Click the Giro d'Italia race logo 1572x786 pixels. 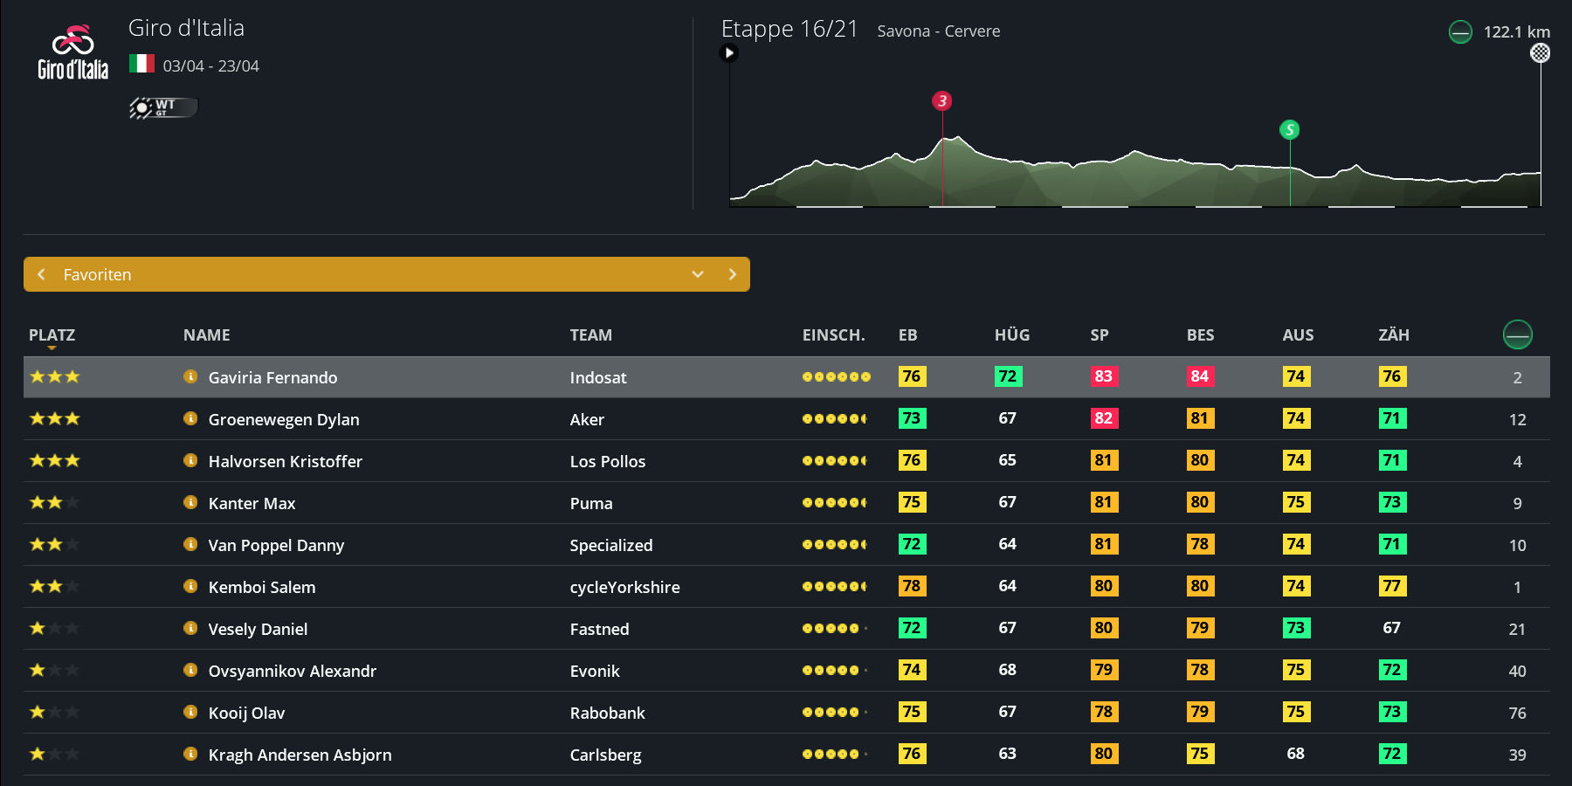[72, 52]
